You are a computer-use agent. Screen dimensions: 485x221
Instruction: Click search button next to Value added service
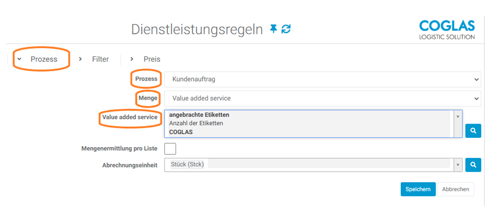pyautogui.click(x=473, y=131)
